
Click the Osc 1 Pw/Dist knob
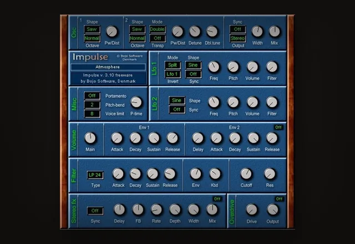pyautogui.click(x=111, y=32)
